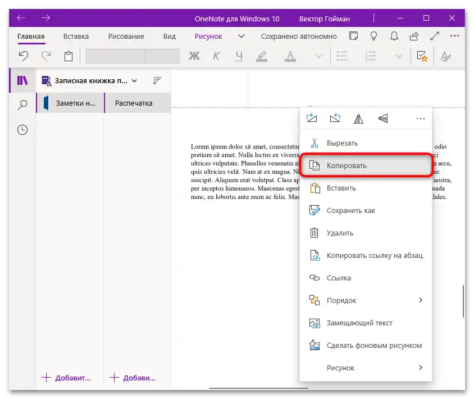This screenshot has width=474, height=399.
Task: Click the horizontal scrollbar at the page's bottom
Action: point(258,388)
